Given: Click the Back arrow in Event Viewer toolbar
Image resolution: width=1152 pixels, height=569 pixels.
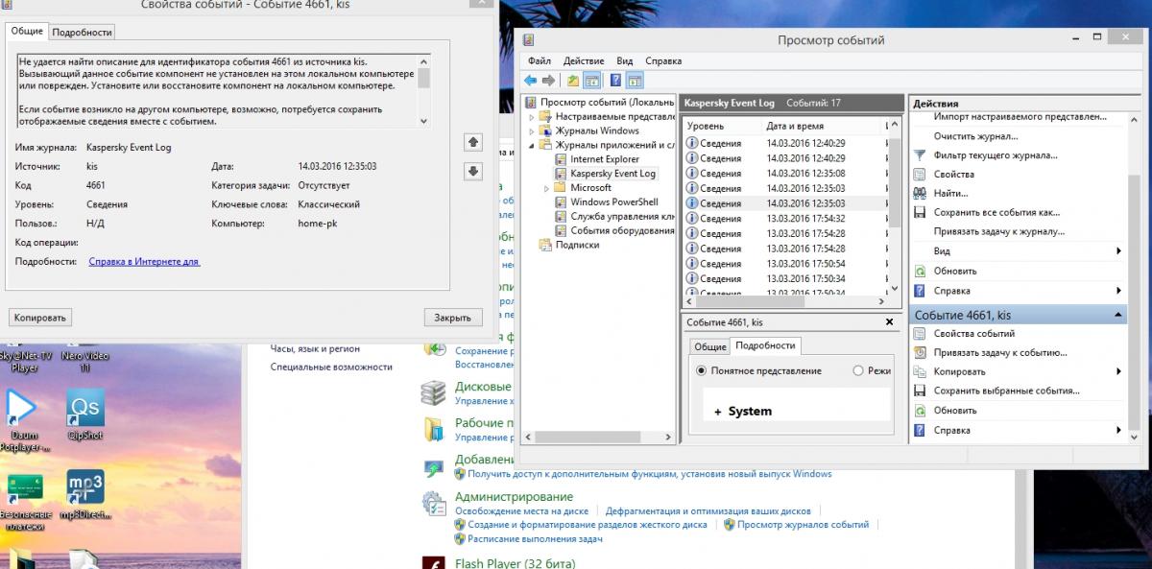Looking at the screenshot, I should [530, 81].
